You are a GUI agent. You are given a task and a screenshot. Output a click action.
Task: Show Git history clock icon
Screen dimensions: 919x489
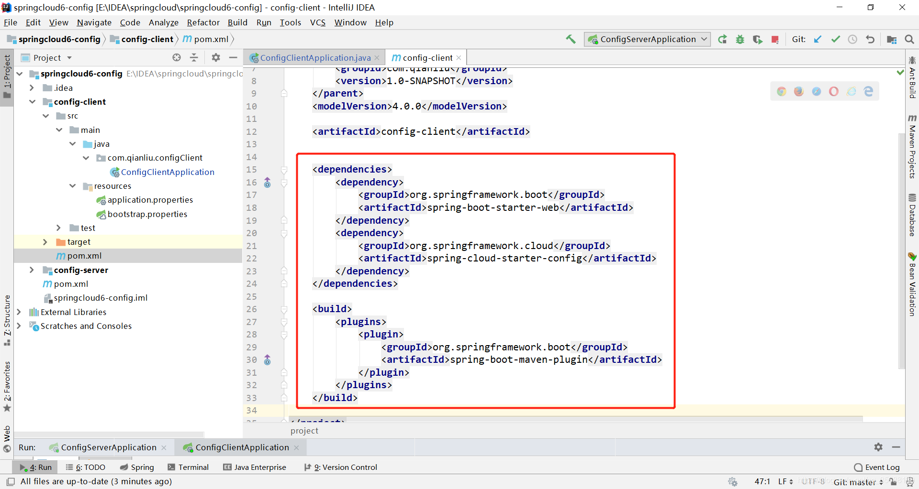click(x=852, y=39)
